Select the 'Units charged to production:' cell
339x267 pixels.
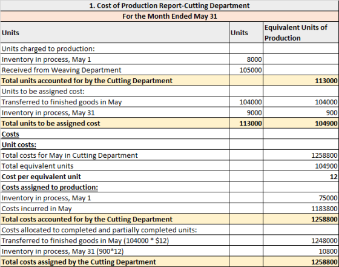(x=114, y=49)
